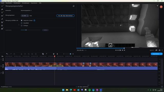Open the Bearbeiten menu

coord(9,3)
